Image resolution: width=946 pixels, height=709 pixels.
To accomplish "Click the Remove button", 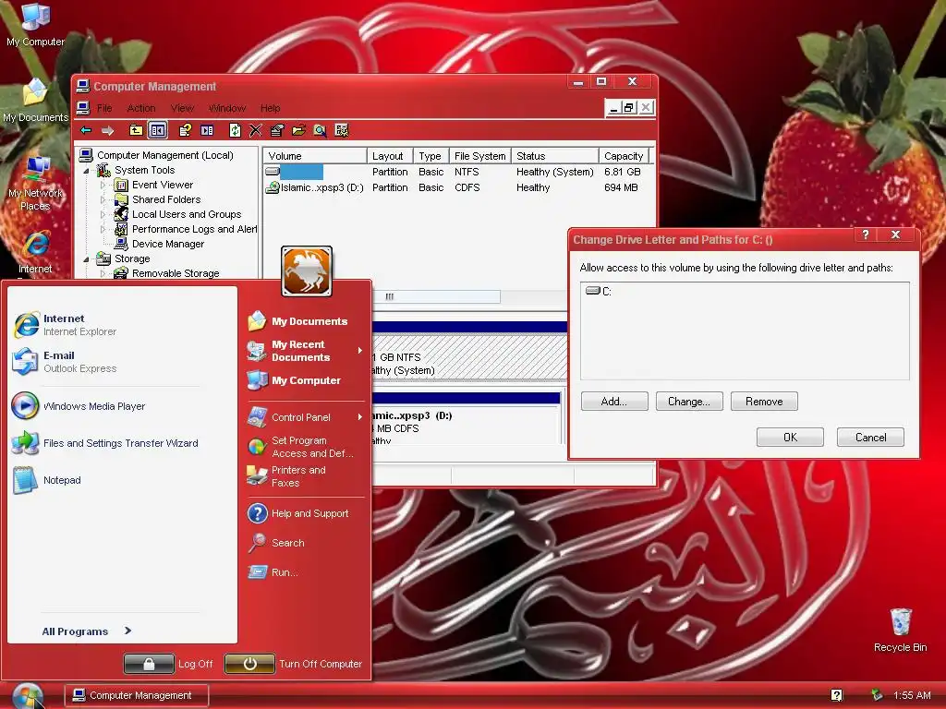I will pyautogui.click(x=764, y=402).
